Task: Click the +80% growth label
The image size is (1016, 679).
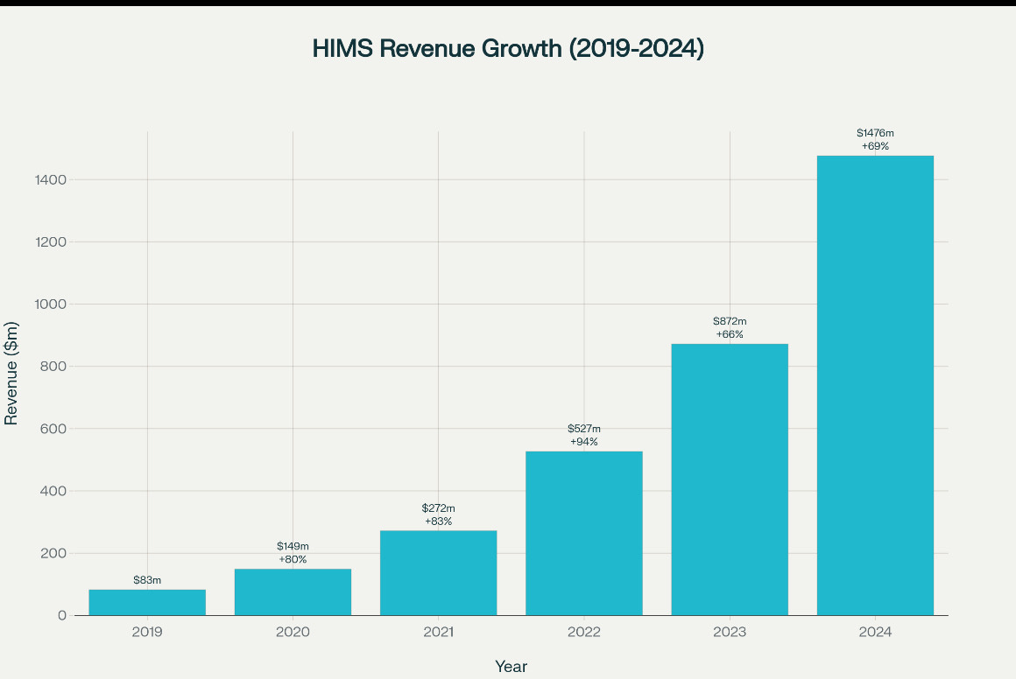Action: [293, 559]
